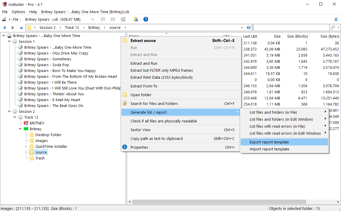Click the Britney breadcrumb
Image resolution: width=341 pixels, height=211 pixels.
click(94, 27)
